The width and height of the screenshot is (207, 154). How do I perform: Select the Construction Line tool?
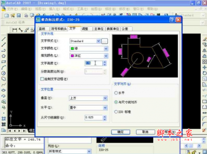(x=3, y=44)
